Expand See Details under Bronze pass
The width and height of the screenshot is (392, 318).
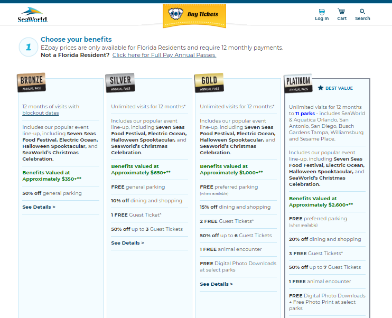pos(39,207)
